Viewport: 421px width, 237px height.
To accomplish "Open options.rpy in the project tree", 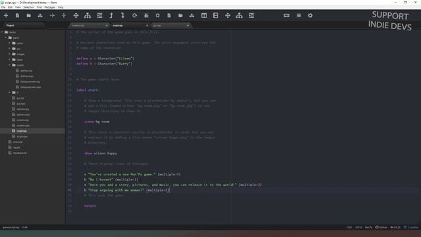I will (x=23, y=109).
